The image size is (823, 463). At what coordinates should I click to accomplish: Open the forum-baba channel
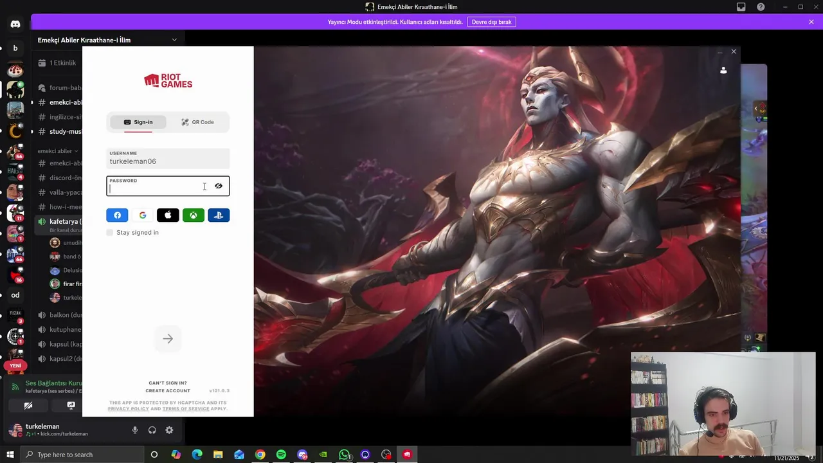pos(60,87)
